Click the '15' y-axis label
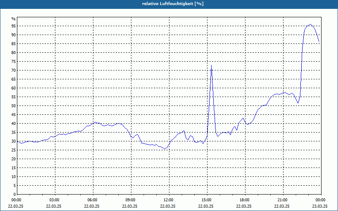 click(14, 168)
